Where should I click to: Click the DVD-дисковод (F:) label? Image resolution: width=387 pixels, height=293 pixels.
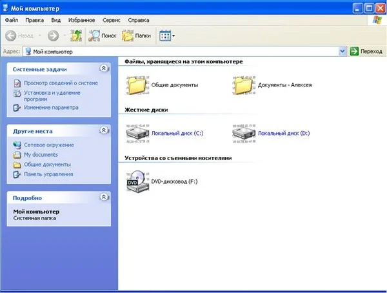click(174, 181)
